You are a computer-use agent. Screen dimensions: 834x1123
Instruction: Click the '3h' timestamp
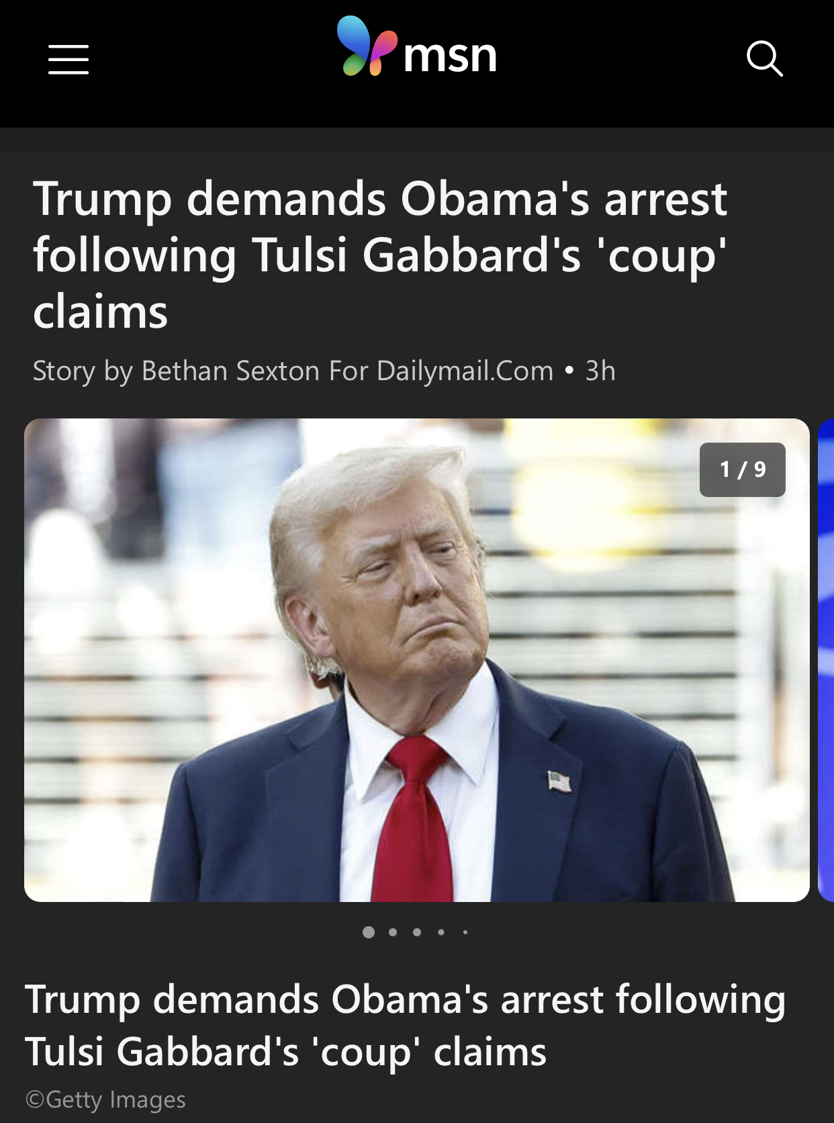[600, 371]
